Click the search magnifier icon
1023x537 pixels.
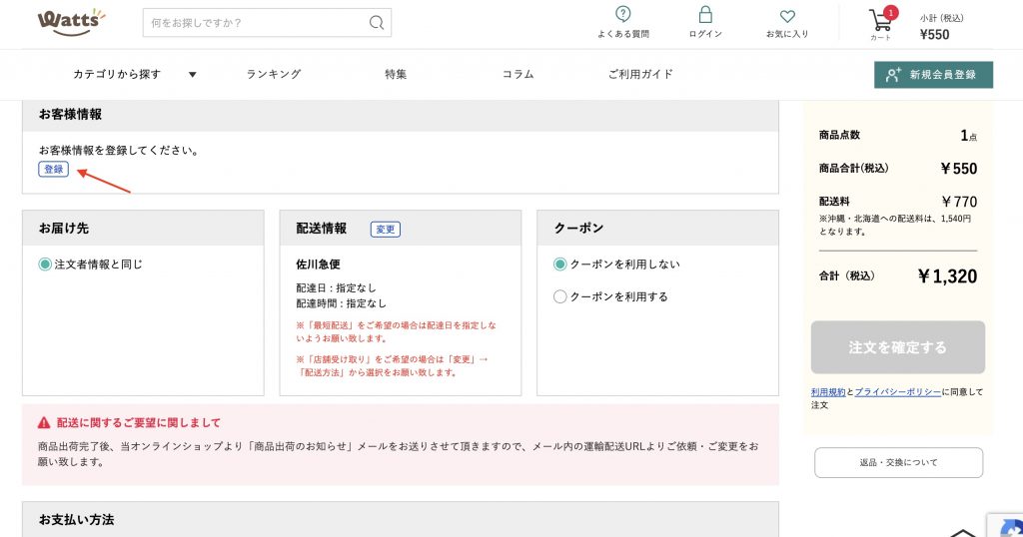pos(377,23)
